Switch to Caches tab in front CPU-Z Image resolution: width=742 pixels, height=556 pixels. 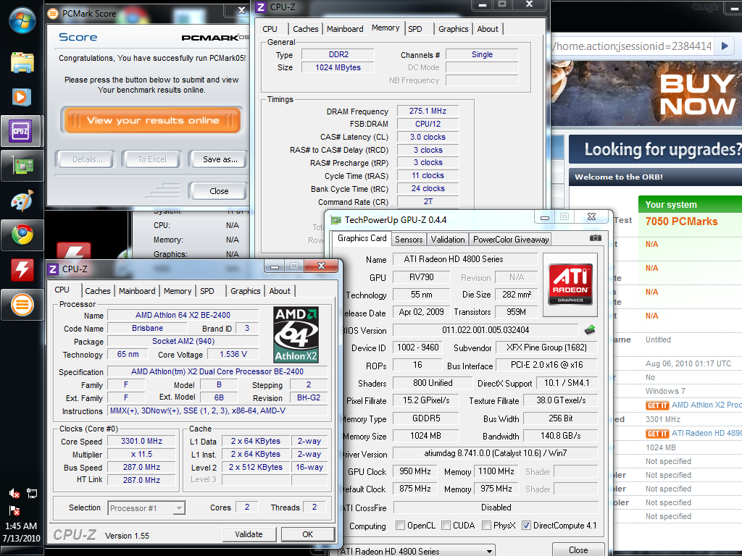pos(98,291)
